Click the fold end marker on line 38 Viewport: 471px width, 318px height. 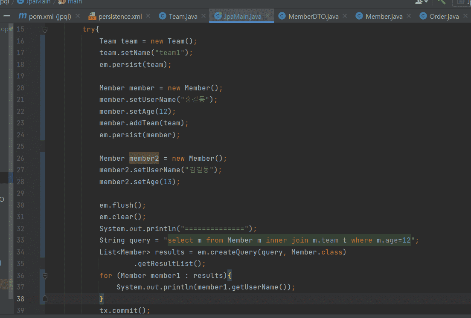45,299
